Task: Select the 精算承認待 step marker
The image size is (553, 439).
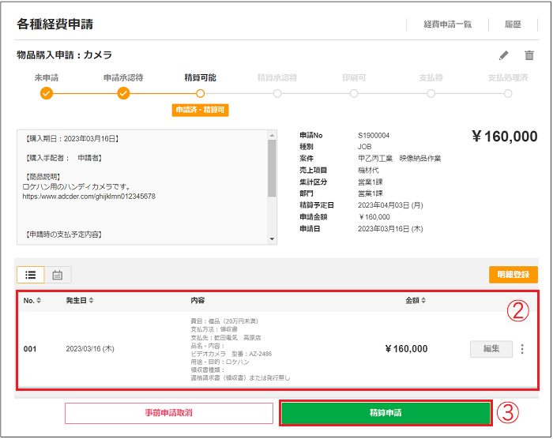Action: (277, 93)
